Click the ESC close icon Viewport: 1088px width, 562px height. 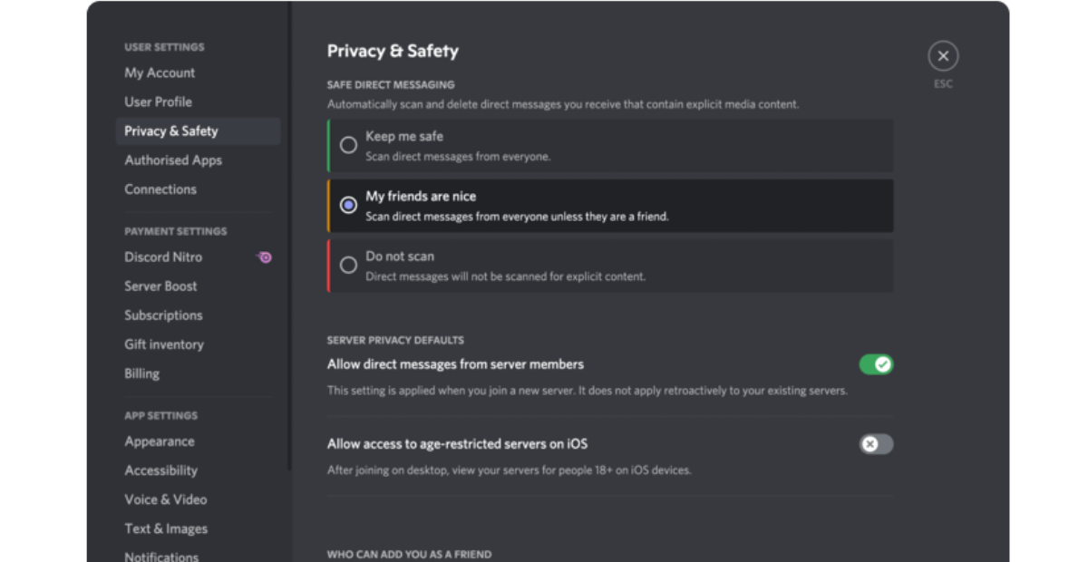coord(943,55)
